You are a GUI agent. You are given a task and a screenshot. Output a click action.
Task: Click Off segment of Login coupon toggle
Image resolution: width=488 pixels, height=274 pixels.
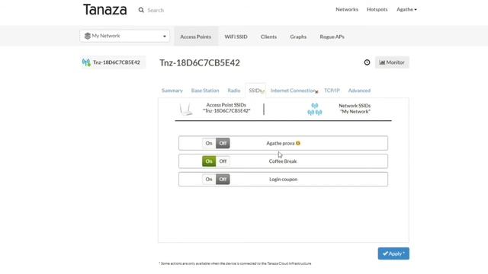[x=223, y=180]
